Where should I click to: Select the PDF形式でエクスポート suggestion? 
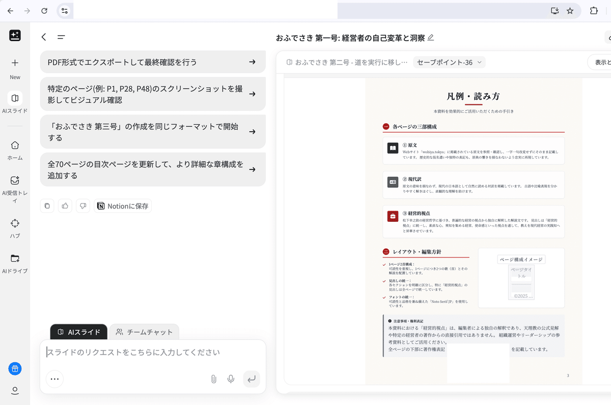(x=153, y=62)
